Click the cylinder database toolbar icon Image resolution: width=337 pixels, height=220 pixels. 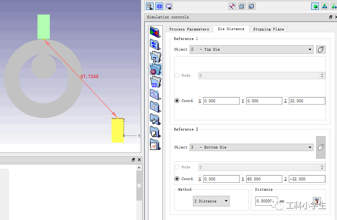click(x=150, y=6)
